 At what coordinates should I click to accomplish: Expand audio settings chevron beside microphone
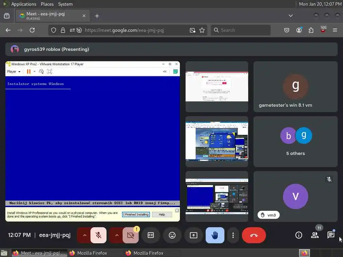pos(84,235)
